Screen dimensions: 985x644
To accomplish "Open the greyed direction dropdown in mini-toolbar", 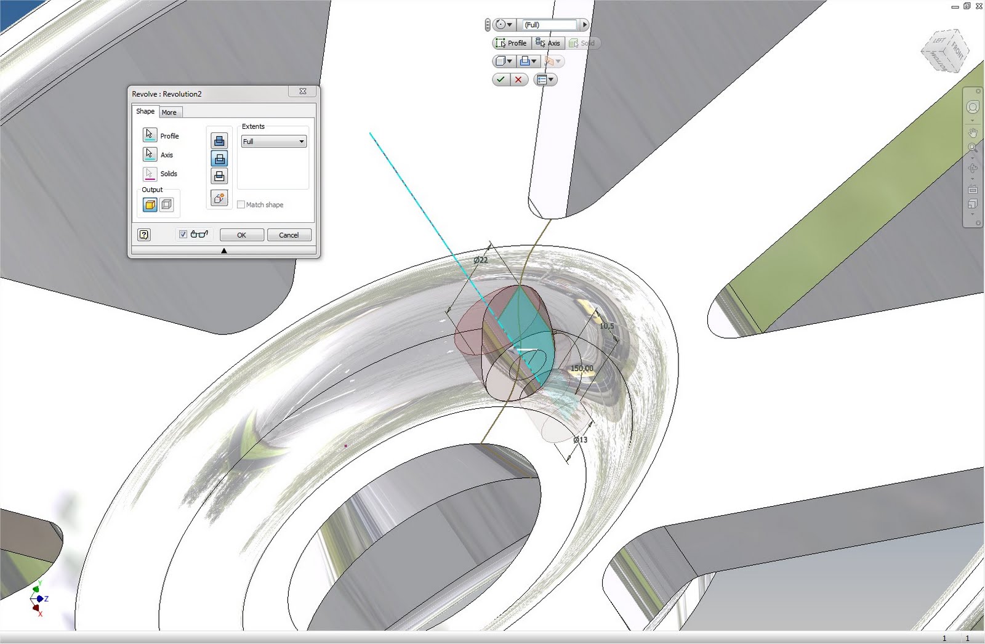I will [552, 62].
